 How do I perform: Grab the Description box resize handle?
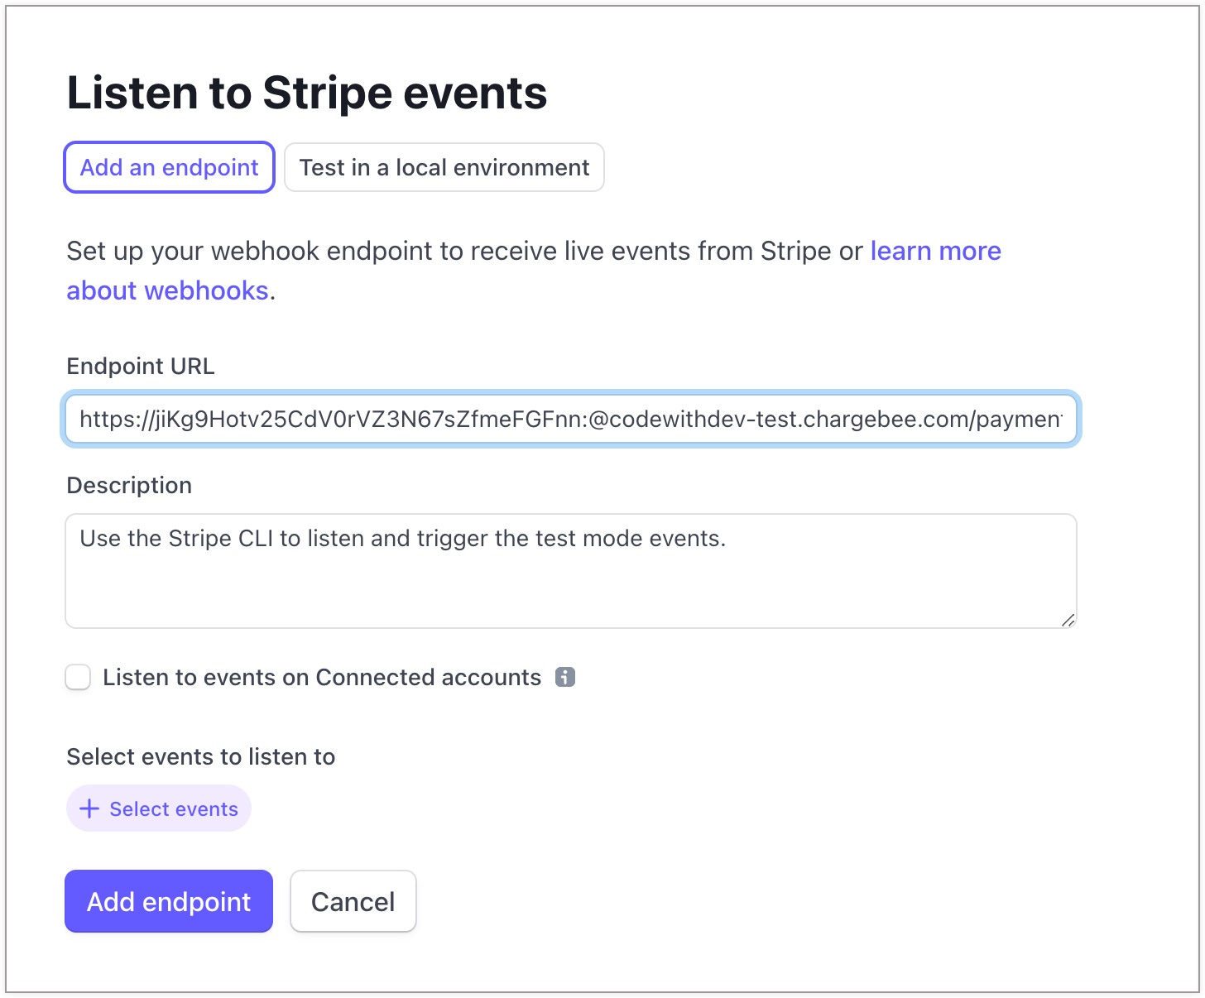click(x=1068, y=620)
